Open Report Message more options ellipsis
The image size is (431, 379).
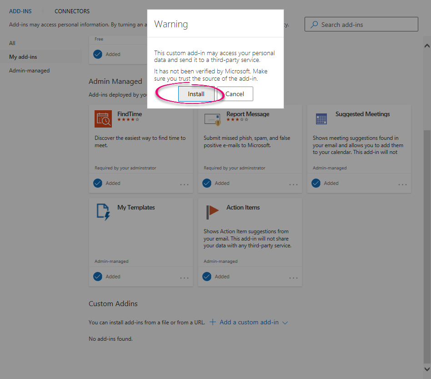293,184
